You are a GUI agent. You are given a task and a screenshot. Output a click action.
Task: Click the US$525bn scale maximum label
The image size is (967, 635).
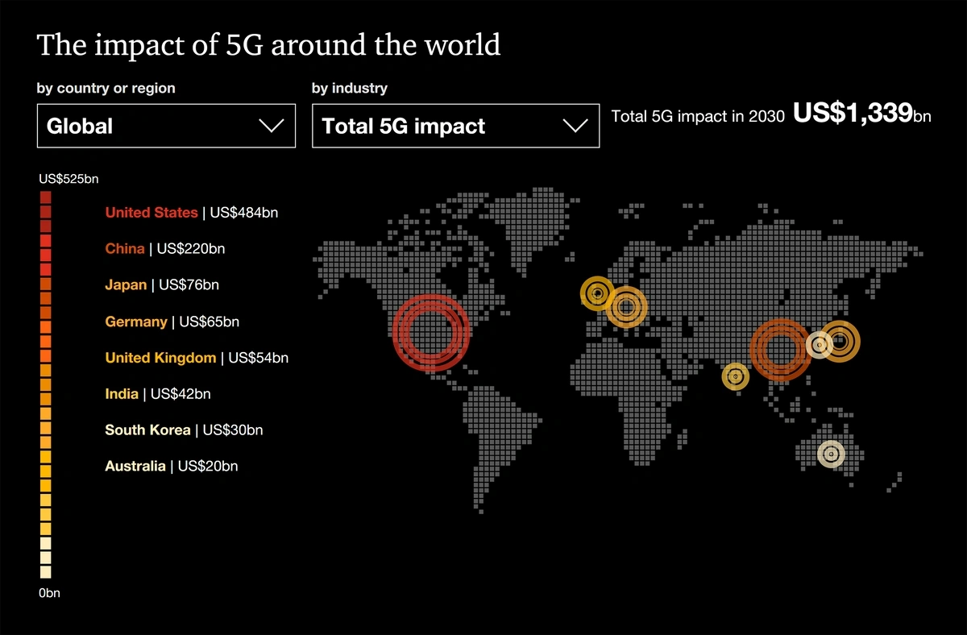click(68, 178)
